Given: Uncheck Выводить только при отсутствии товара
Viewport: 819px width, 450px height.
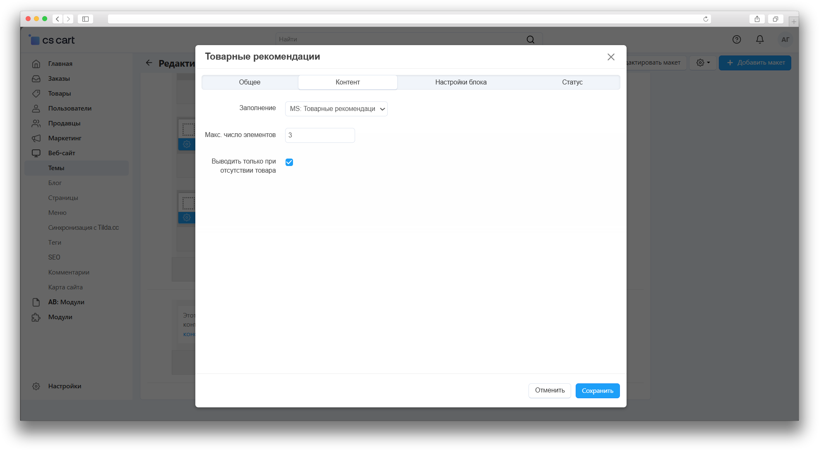Looking at the screenshot, I should pos(289,162).
